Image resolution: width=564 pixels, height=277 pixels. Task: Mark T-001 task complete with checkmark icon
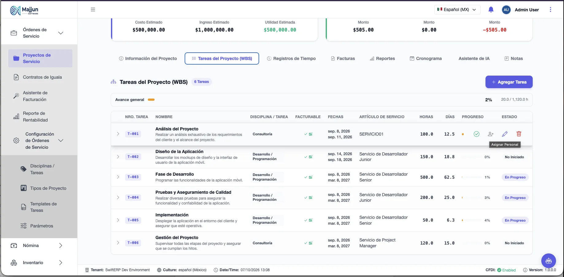click(x=476, y=134)
